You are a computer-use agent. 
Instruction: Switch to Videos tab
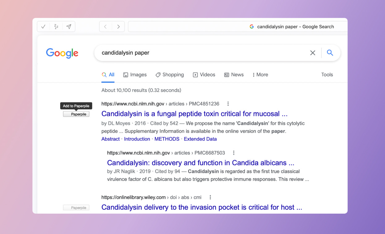click(x=204, y=75)
